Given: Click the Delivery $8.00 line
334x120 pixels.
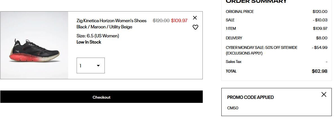Looking at the screenshot, I should (277, 38).
